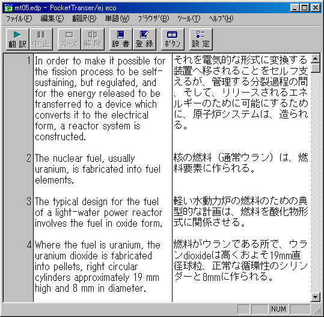Click the 登録 (Register) notepad icon

[144, 39]
